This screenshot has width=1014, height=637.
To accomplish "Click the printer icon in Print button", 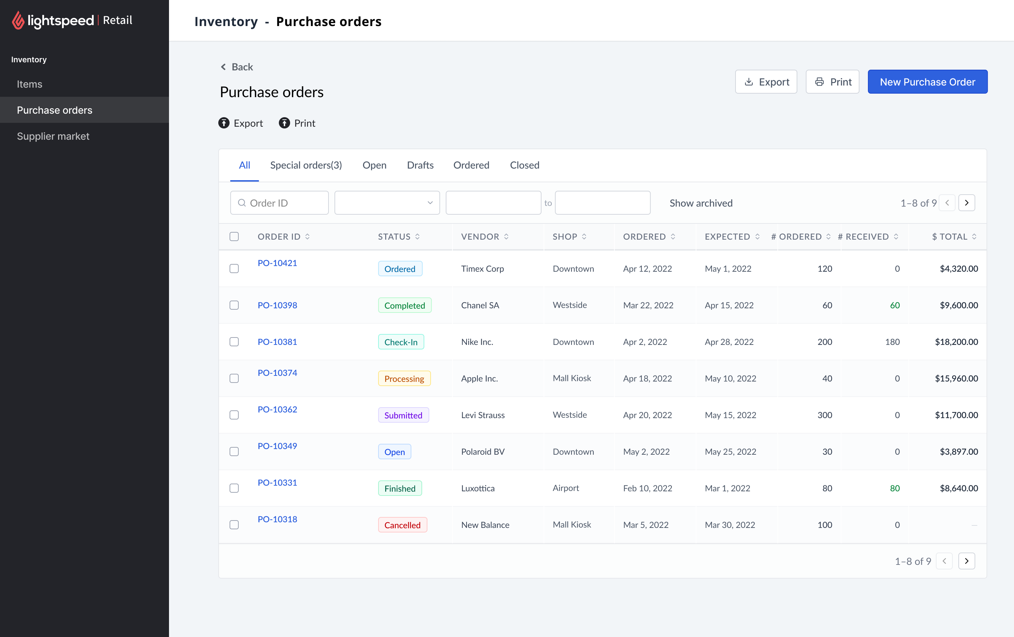I will tap(819, 82).
